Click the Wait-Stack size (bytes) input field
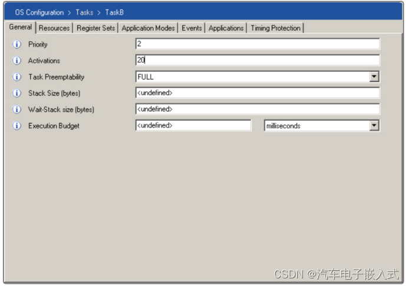Screen dimensions: 408x286 (x=257, y=109)
